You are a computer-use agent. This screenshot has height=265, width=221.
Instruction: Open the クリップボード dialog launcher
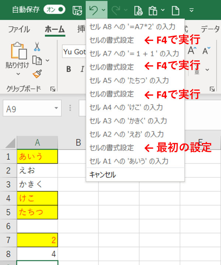pos(53,89)
